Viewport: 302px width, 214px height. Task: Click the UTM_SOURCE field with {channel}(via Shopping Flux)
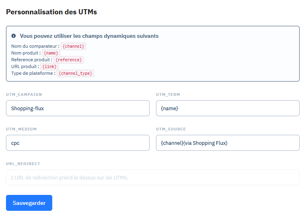(x=228, y=143)
